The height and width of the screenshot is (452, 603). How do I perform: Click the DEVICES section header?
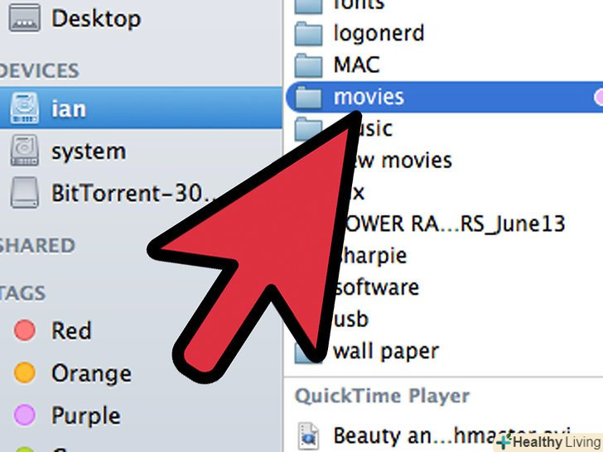pos(39,70)
